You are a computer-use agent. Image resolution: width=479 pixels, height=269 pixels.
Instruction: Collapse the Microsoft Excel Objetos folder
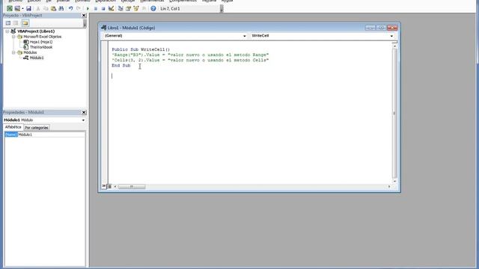pyautogui.click(x=13, y=37)
